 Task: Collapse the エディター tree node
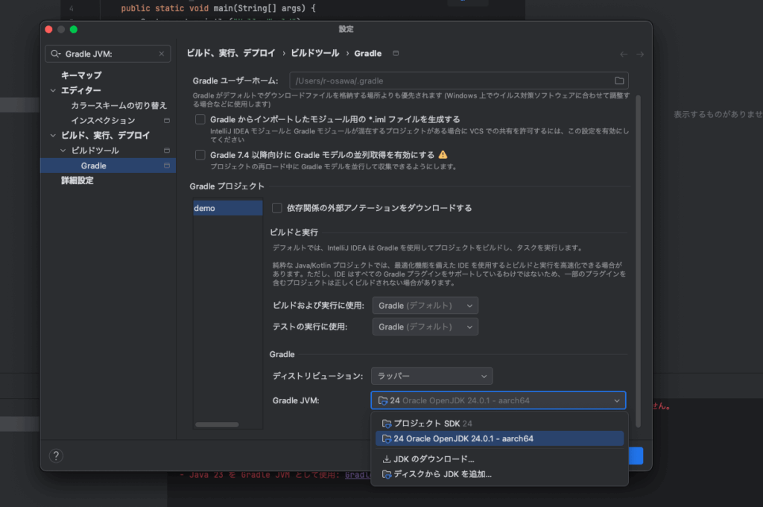click(53, 90)
